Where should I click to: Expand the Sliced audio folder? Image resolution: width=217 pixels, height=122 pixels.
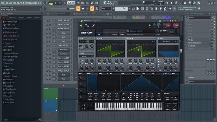(x=11, y=89)
